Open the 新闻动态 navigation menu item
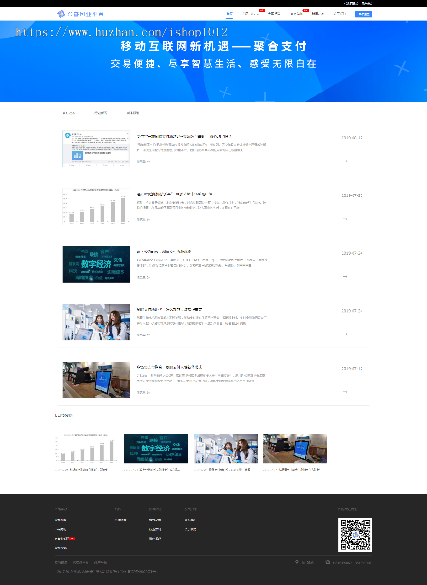This screenshot has height=585, width=427. point(318,14)
